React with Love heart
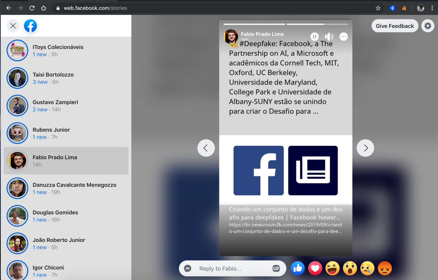438x280 pixels. [x=315, y=268]
